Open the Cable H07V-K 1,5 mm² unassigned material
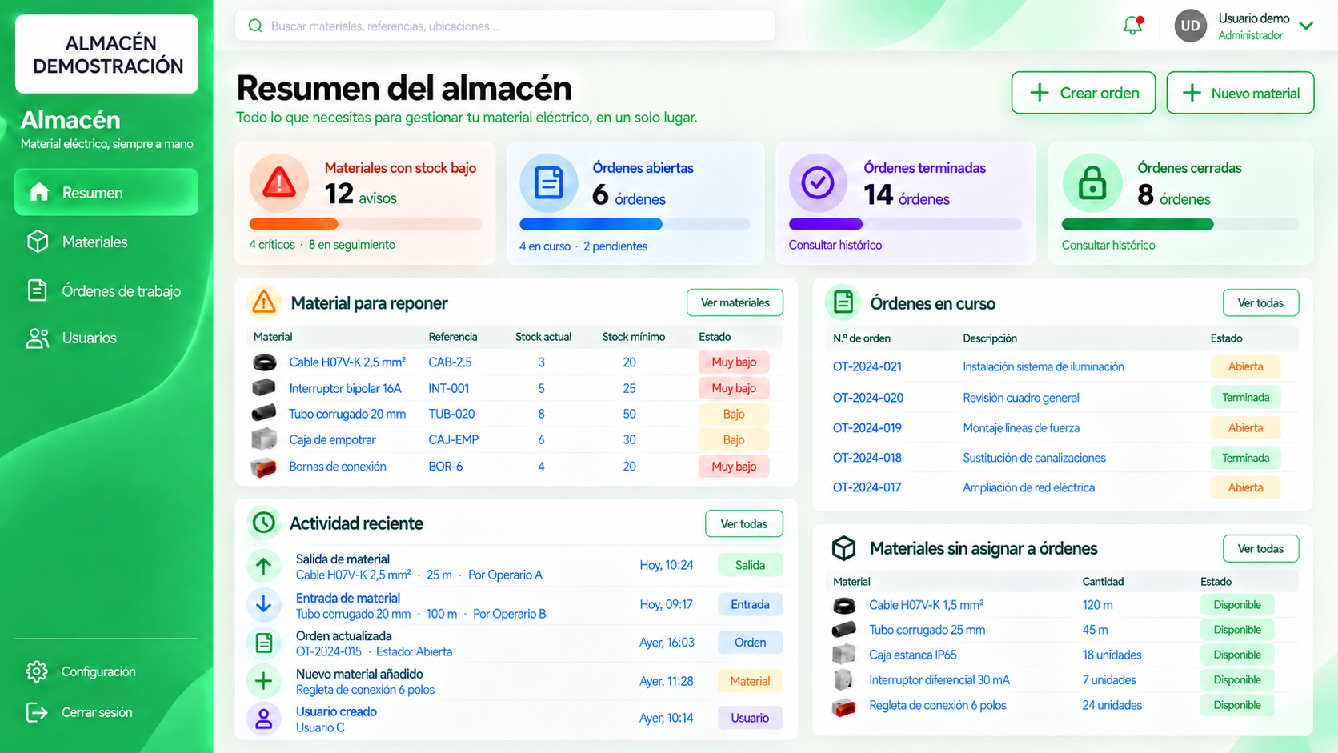Viewport: 1338px width, 753px height. pyautogui.click(x=926, y=605)
